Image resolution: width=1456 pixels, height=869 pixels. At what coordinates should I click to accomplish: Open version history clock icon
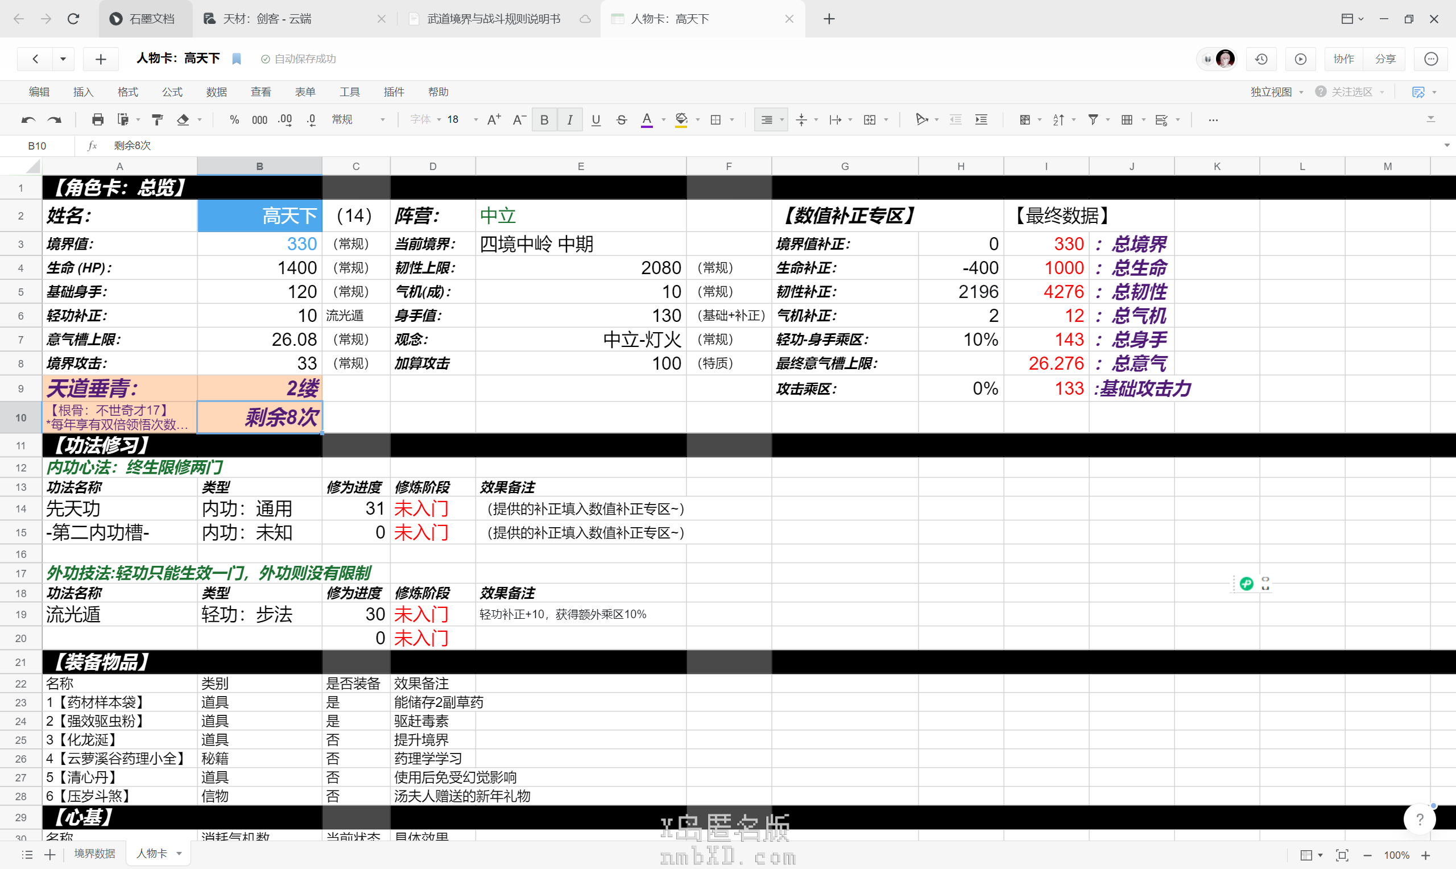tap(1261, 59)
